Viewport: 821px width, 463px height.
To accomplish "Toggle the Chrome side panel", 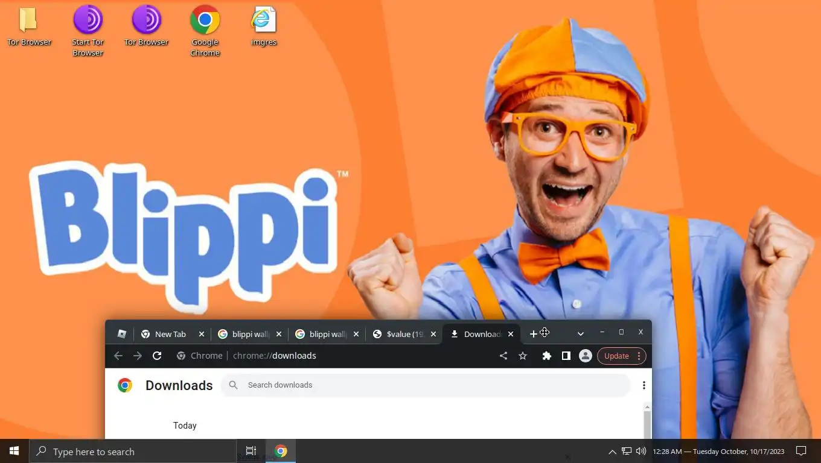I will click(566, 356).
